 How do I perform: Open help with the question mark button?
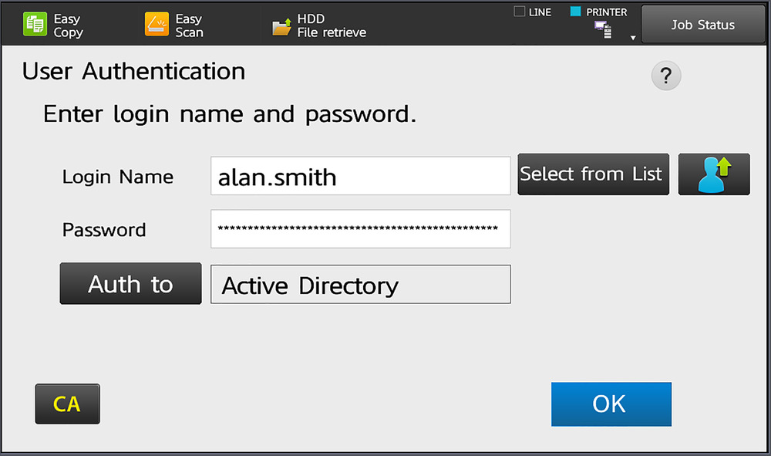click(x=666, y=76)
